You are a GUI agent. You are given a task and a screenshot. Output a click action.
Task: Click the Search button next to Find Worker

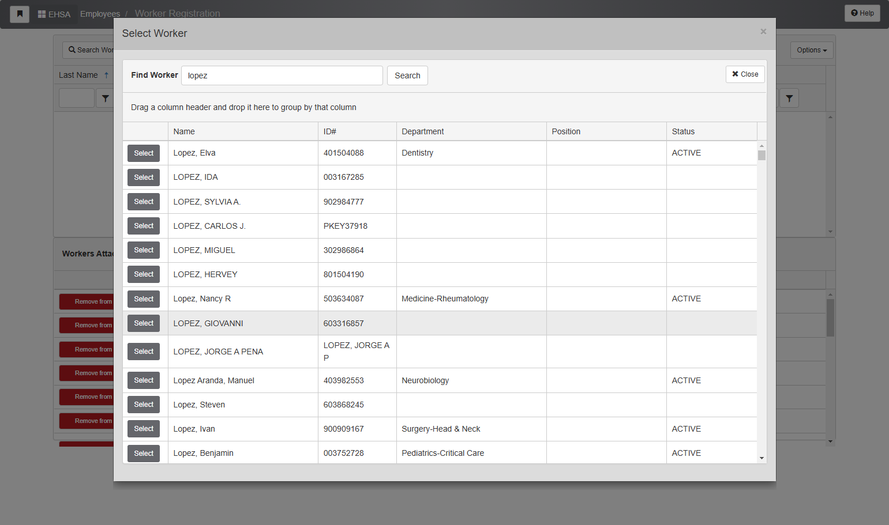coord(407,75)
